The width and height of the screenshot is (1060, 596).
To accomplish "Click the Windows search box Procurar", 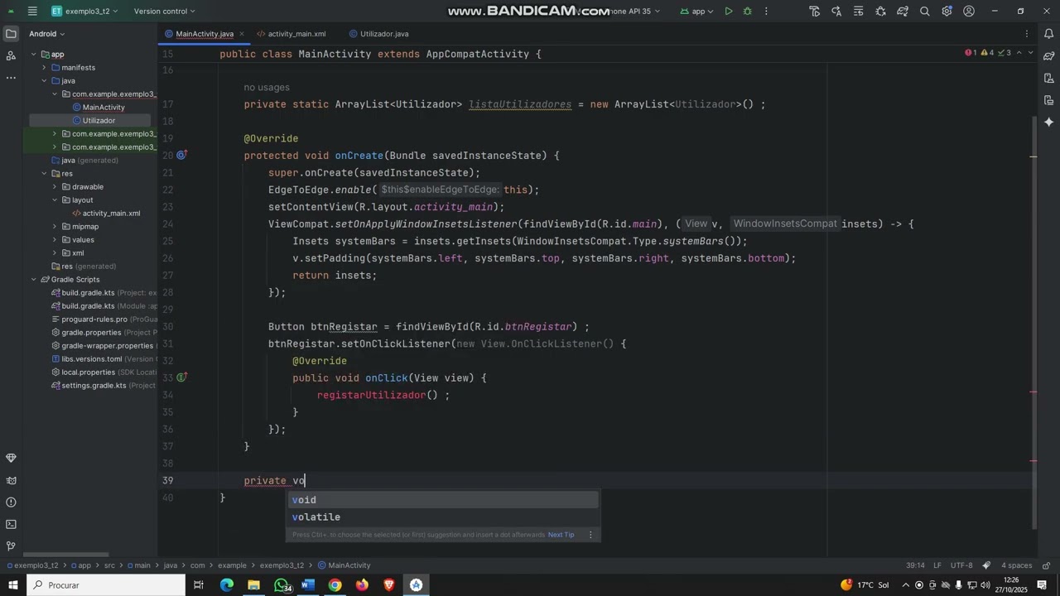I will (x=106, y=585).
